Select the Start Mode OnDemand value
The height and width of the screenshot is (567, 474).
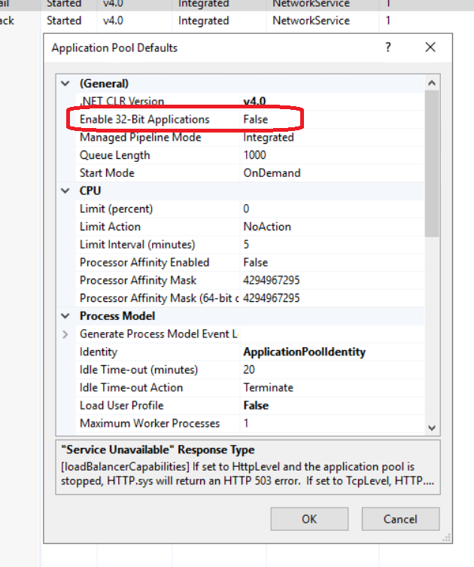click(x=272, y=173)
